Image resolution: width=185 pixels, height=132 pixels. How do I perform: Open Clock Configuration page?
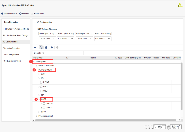point(11,48)
